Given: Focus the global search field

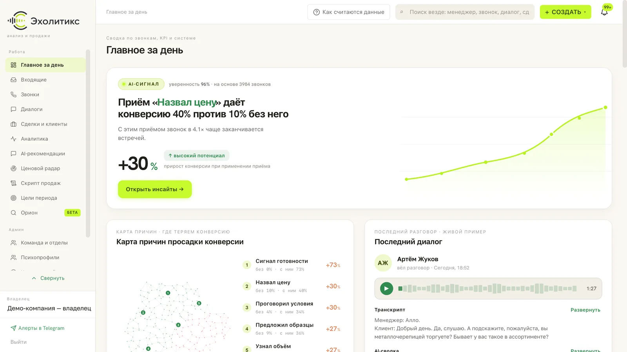Looking at the screenshot, I should [x=465, y=12].
